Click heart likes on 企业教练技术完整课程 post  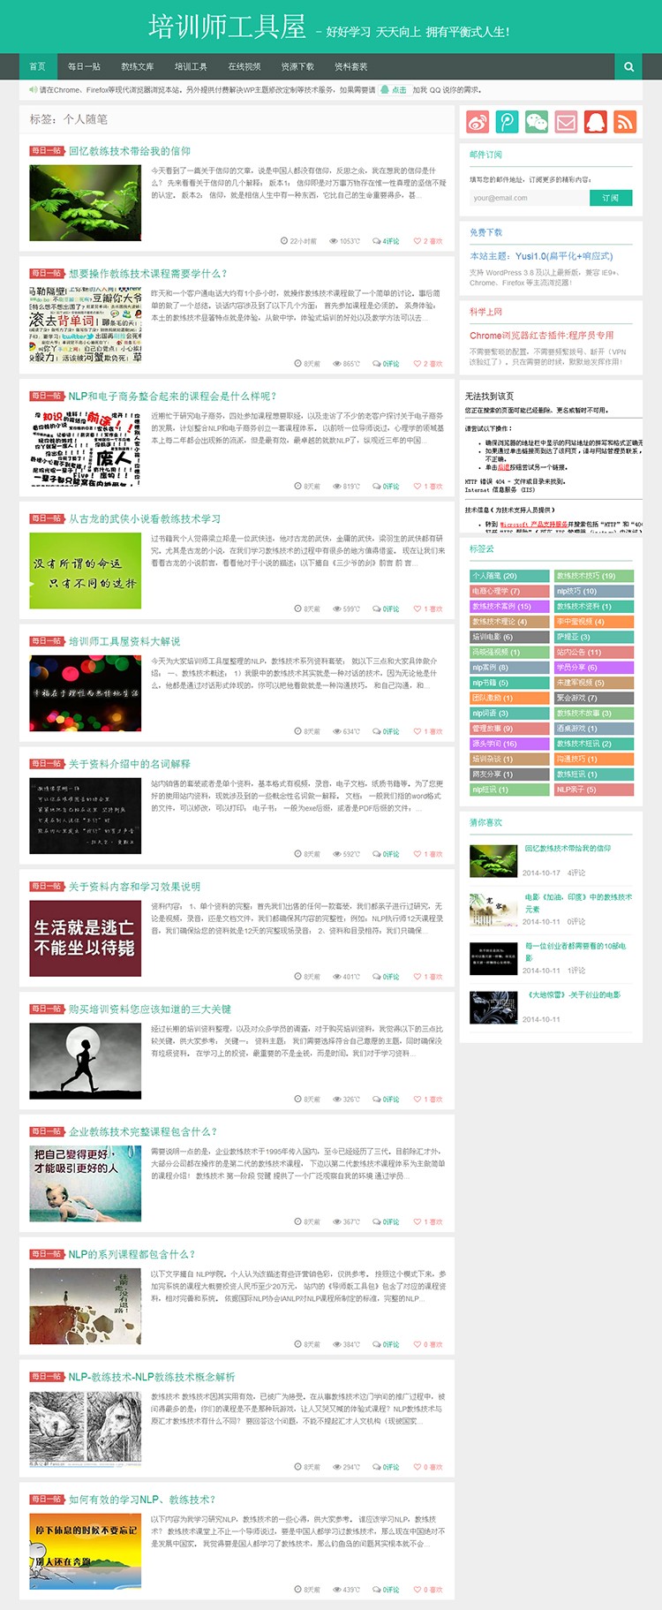pyautogui.click(x=428, y=1222)
